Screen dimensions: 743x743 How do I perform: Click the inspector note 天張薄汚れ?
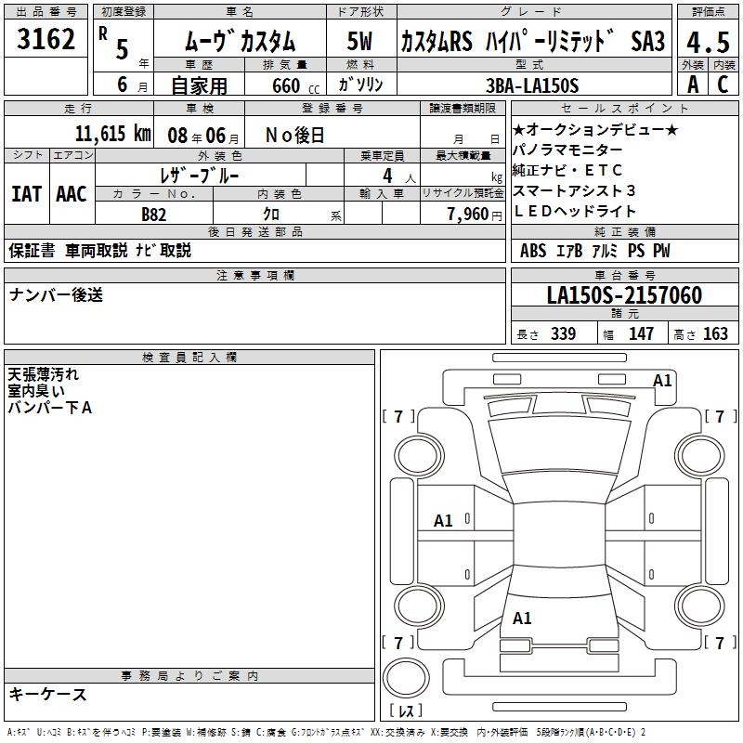[x=43, y=374]
